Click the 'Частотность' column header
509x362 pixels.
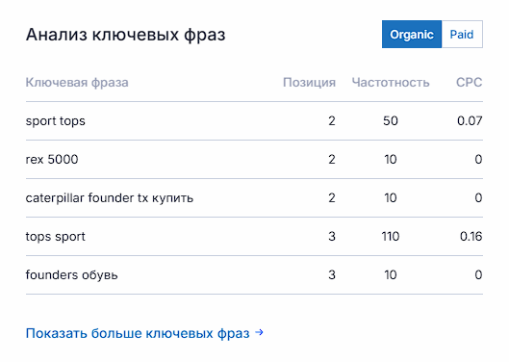click(391, 83)
